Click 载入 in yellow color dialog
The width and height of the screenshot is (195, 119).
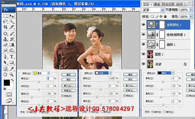coord(69,86)
